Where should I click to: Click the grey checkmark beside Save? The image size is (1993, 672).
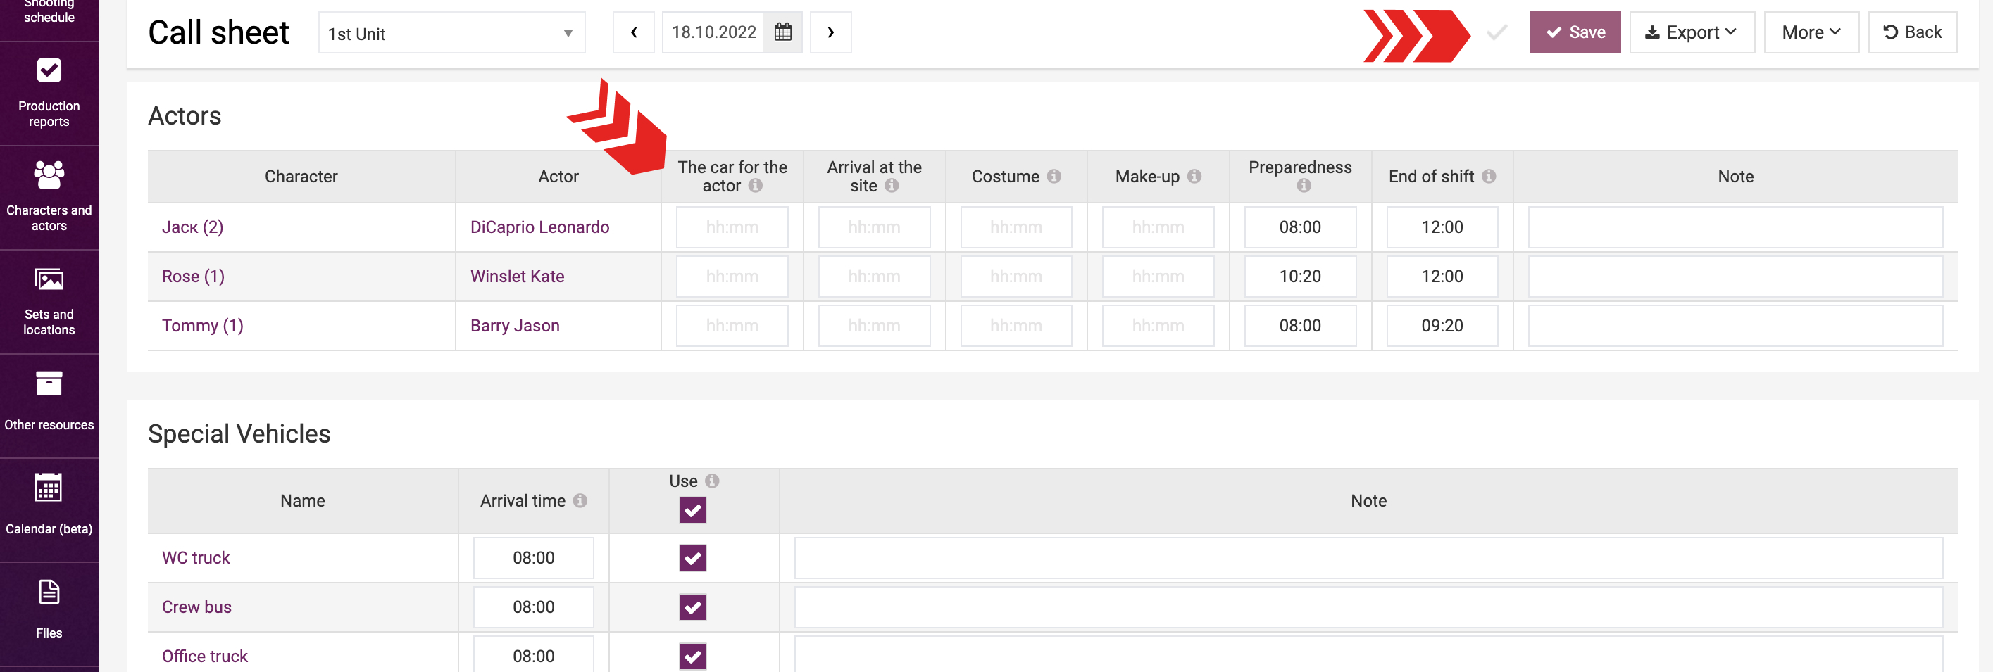tap(1497, 32)
